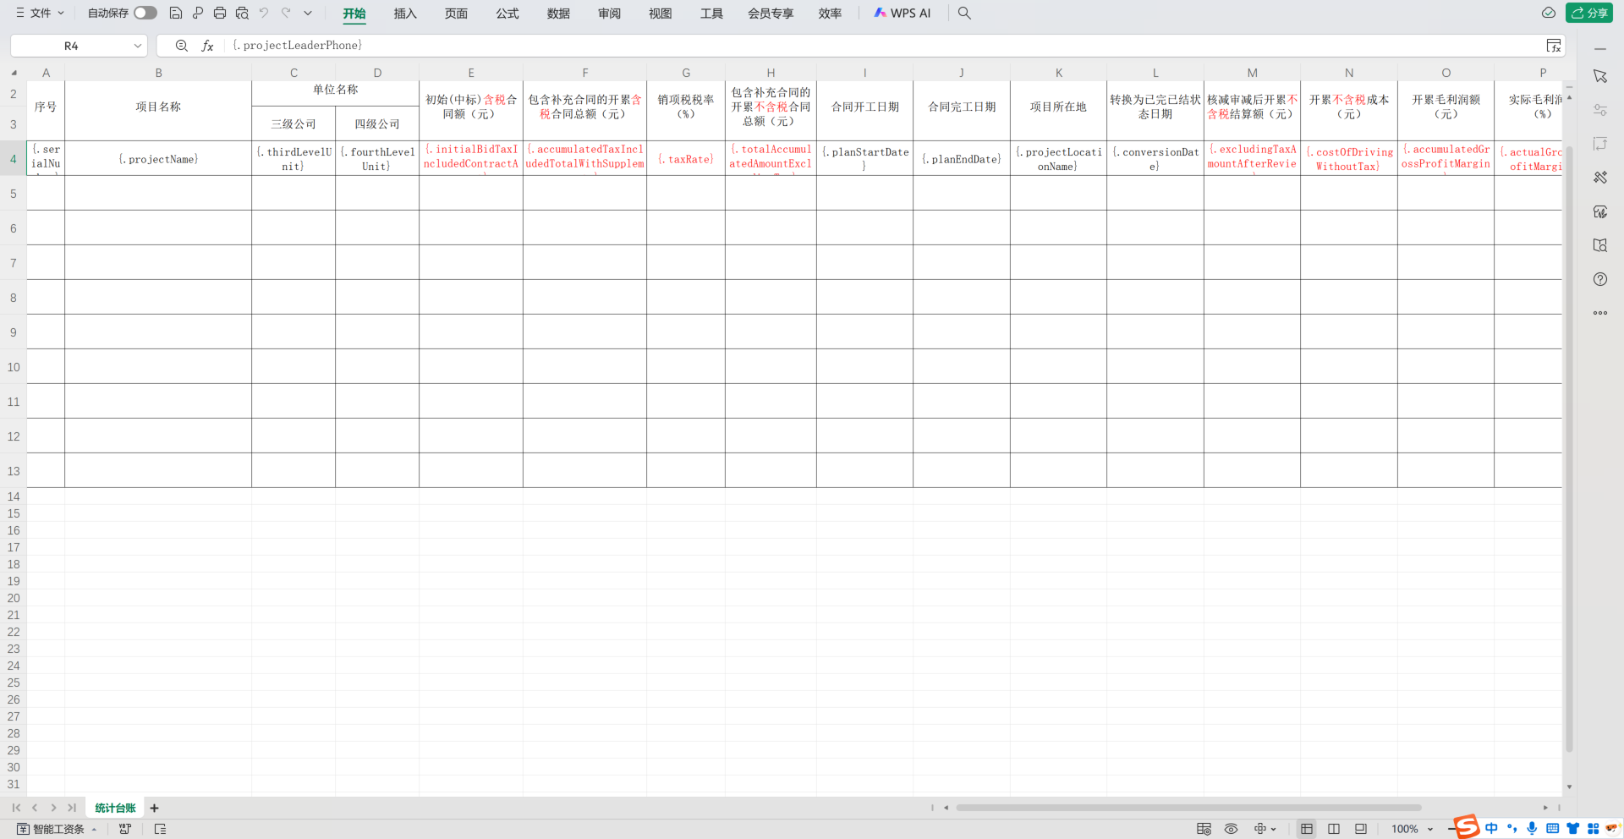Click the zoom magnifier icon in formula bar
This screenshot has width=1624, height=839.
point(181,46)
